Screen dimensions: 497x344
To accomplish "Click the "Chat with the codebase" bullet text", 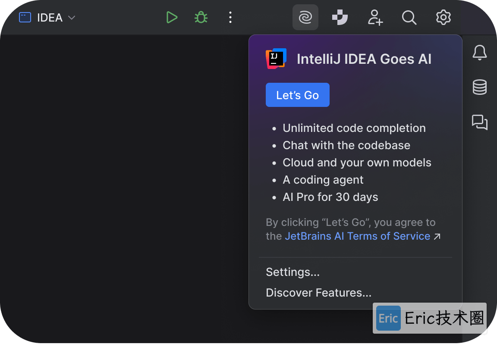I will pos(346,145).
